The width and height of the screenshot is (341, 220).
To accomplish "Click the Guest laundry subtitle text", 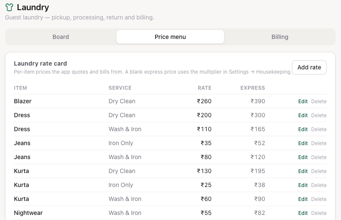I will [x=80, y=17].
